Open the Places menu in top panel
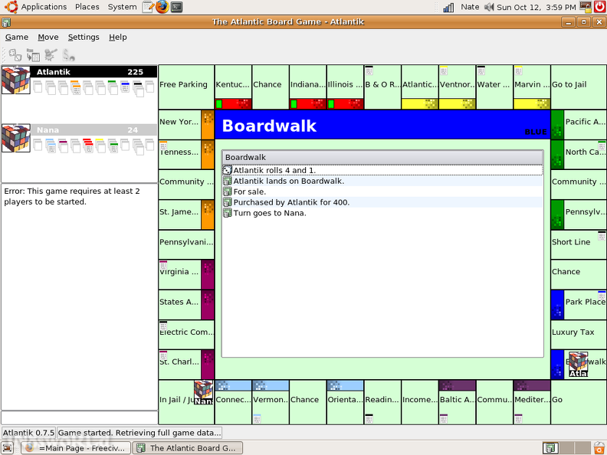The height and width of the screenshot is (455, 607). pos(87,7)
